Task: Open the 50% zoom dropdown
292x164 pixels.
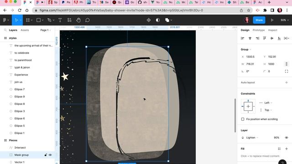Action: (x=285, y=20)
